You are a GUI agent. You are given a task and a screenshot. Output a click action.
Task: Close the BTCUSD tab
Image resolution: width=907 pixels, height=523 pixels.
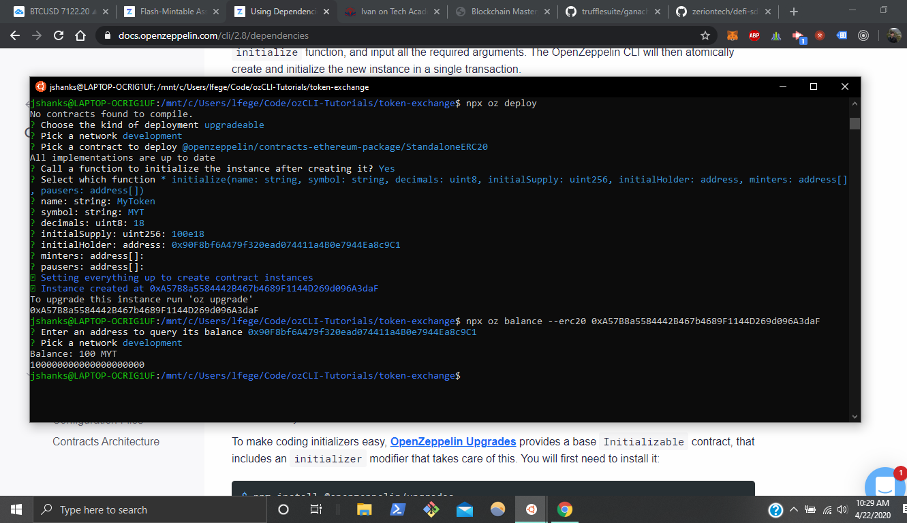click(x=104, y=12)
